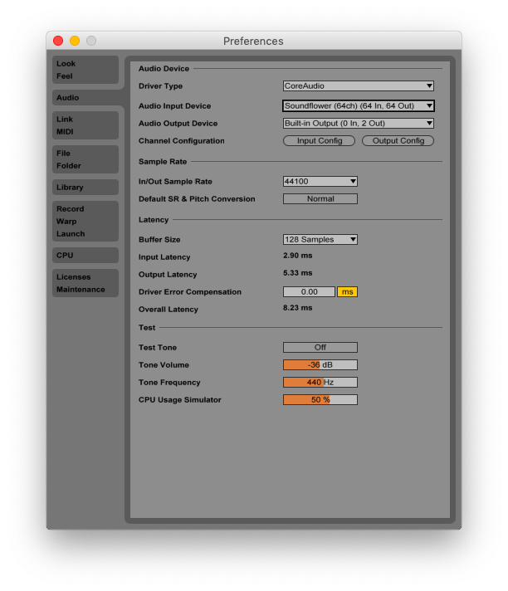This screenshot has width=508, height=591.
Task: Open the Audio Input Device Soundflower dropdown
Action: click(359, 106)
